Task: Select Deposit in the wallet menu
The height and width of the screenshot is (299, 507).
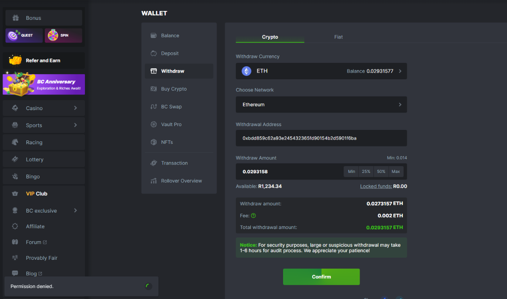Action: [170, 54]
